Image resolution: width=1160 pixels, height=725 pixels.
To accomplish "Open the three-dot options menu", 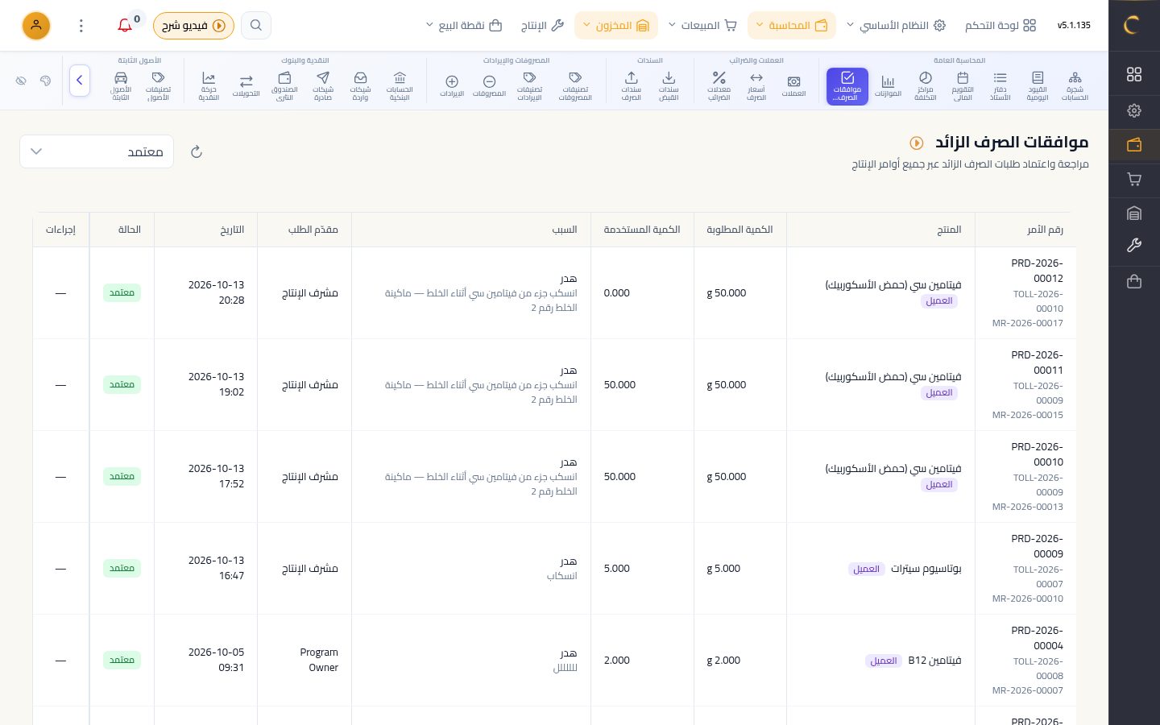I will point(81,26).
